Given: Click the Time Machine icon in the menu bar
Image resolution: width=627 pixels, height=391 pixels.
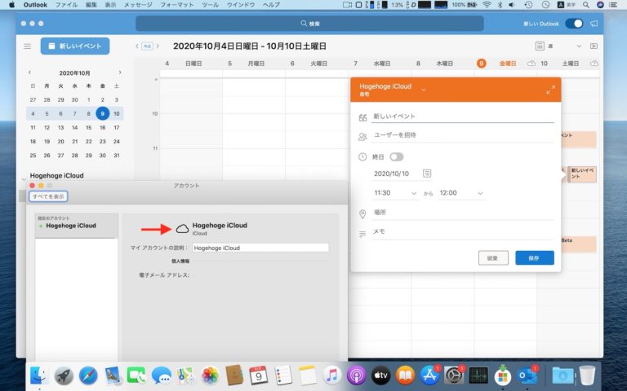Looking at the screenshot, I should pos(529,5).
